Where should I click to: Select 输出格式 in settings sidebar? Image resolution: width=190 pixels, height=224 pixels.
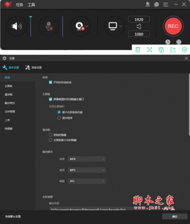pyautogui.click(x=10, y=103)
